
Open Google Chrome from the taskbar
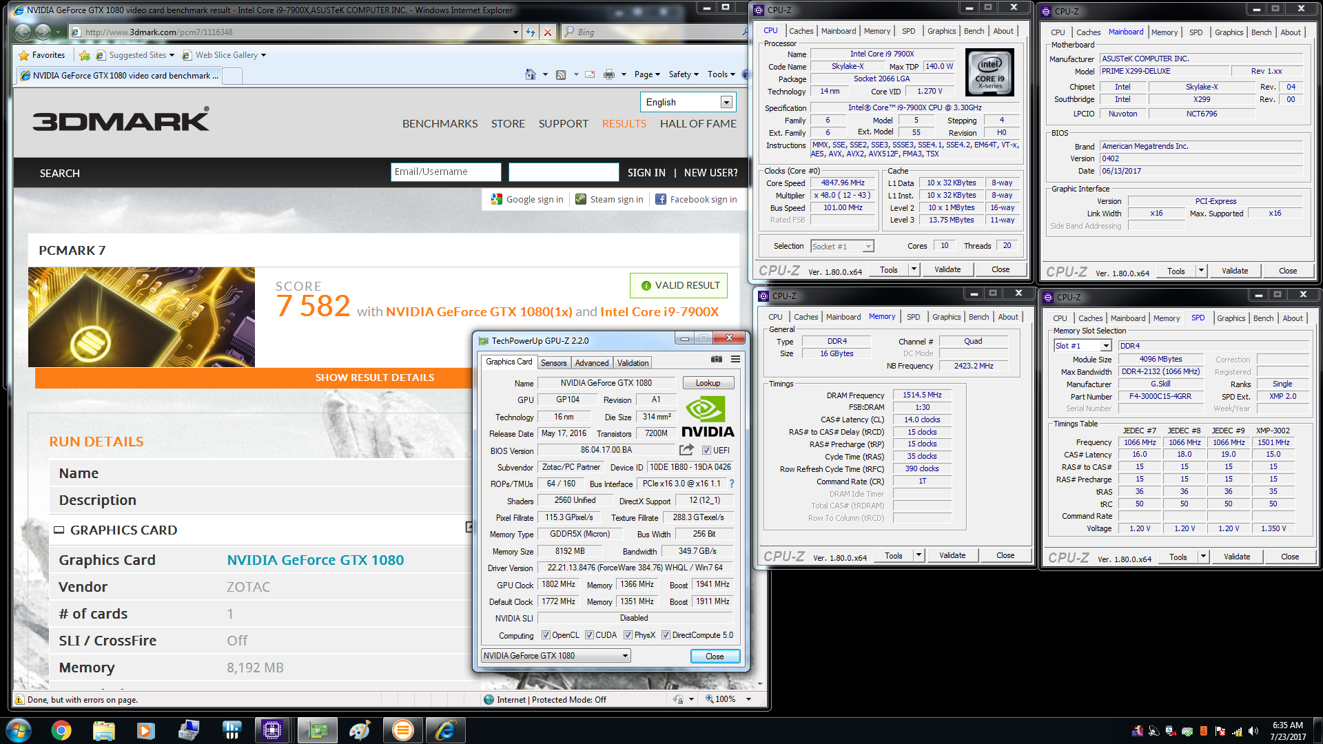[61, 730]
